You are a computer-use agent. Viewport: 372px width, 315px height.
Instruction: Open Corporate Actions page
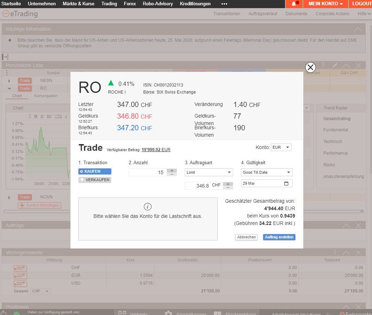click(332, 14)
